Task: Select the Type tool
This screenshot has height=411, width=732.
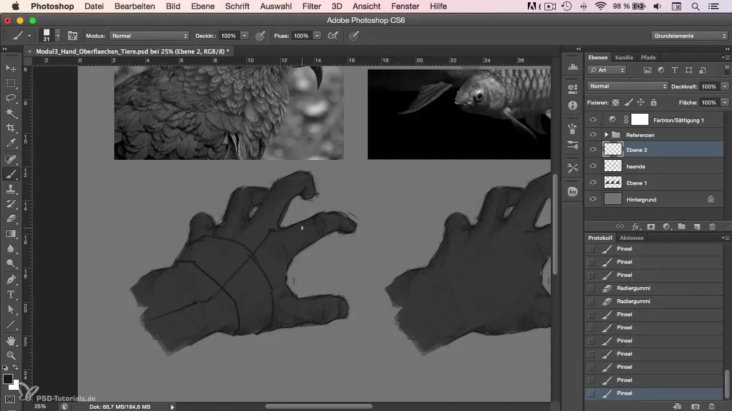Action: point(11,295)
